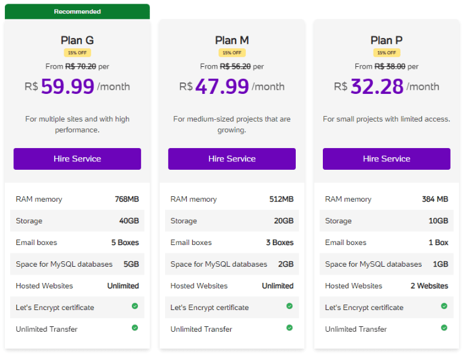Click Plan G Let's Encrypt green checkmark
The width and height of the screenshot is (465, 354).
pyautogui.click(x=135, y=306)
